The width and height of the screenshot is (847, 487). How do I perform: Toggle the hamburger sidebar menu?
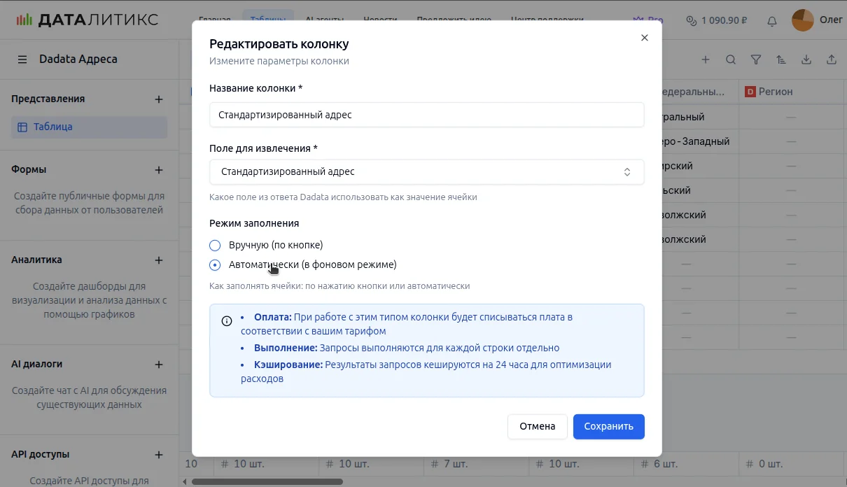pyautogui.click(x=22, y=59)
